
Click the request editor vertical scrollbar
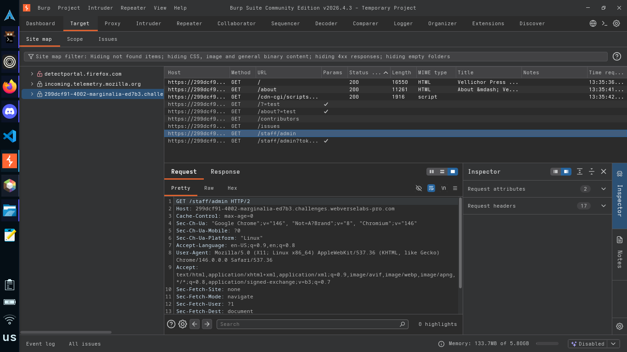click(460, 243)
